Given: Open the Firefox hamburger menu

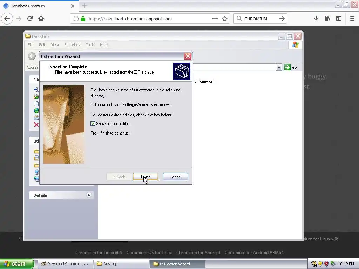Looking at the screenshot, I should [352, 19].
